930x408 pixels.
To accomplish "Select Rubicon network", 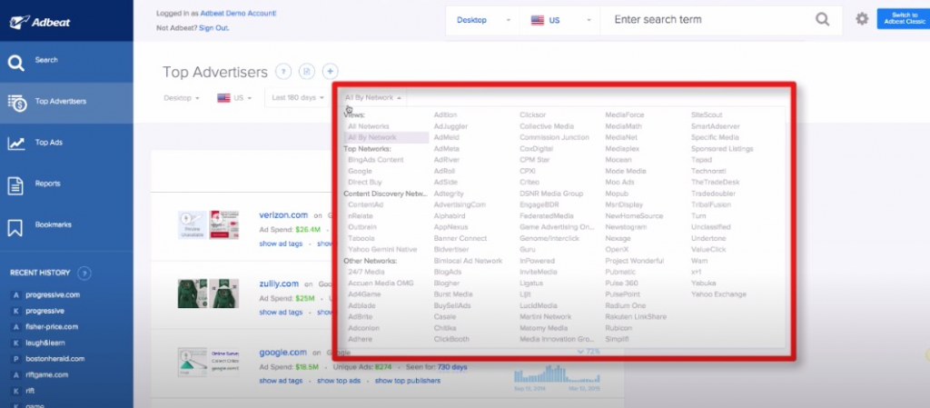I will point(618,328).
